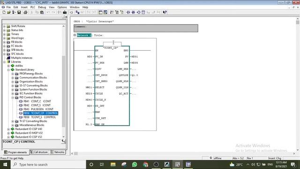Expand the Timers folder
Image resolution: width=300 pixels, height=169 pixels.
click(x=4, y=34)
